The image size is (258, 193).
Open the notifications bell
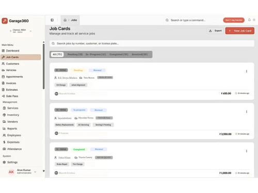coord(249,20)
